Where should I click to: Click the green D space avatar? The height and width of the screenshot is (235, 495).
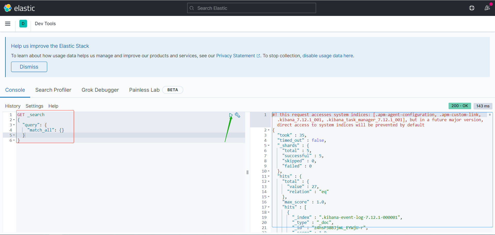click(x=23, y=24)
